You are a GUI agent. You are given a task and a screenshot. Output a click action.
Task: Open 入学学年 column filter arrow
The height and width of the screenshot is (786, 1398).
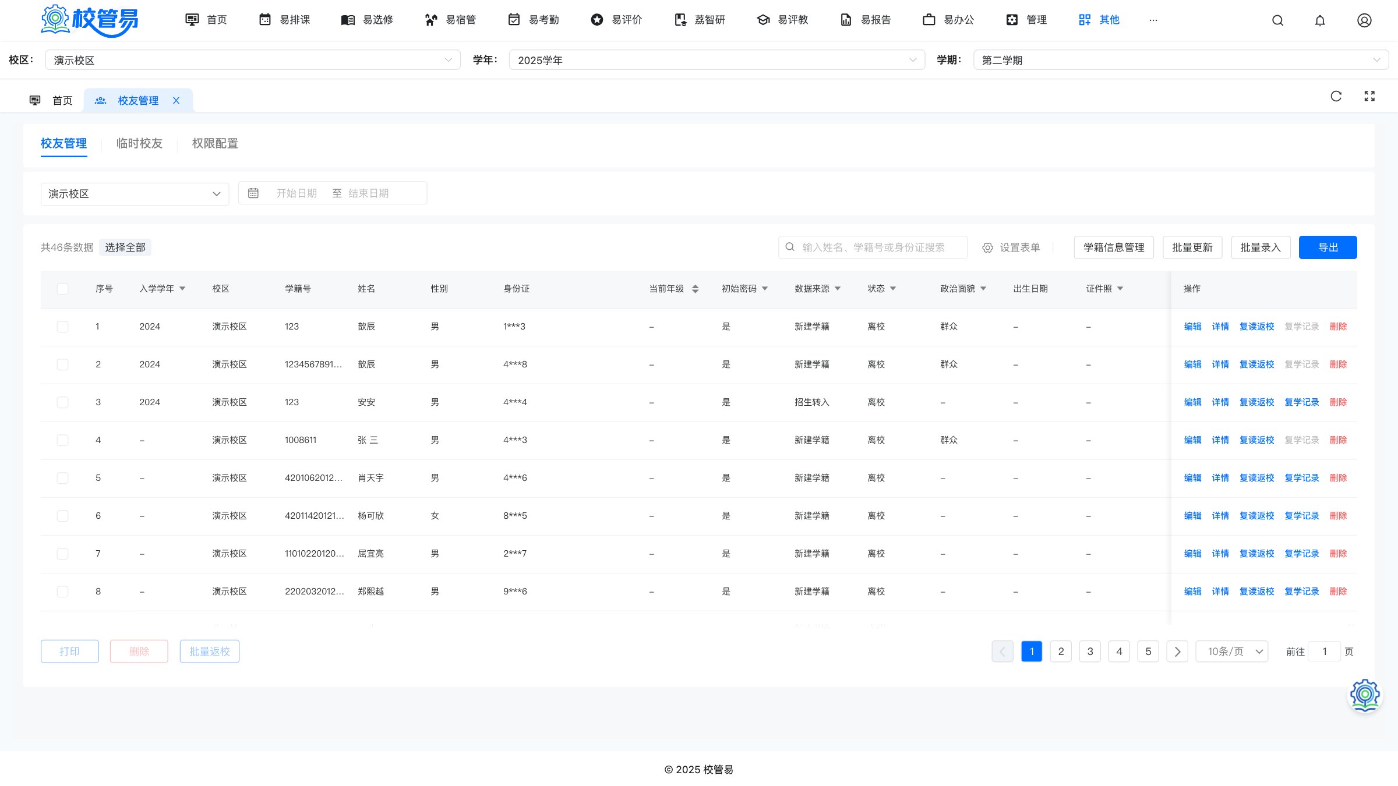(182, 289)
